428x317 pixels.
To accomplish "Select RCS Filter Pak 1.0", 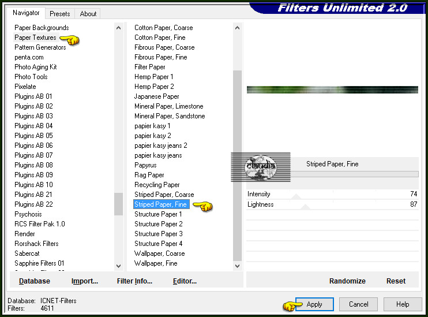I will coord(40,224).
